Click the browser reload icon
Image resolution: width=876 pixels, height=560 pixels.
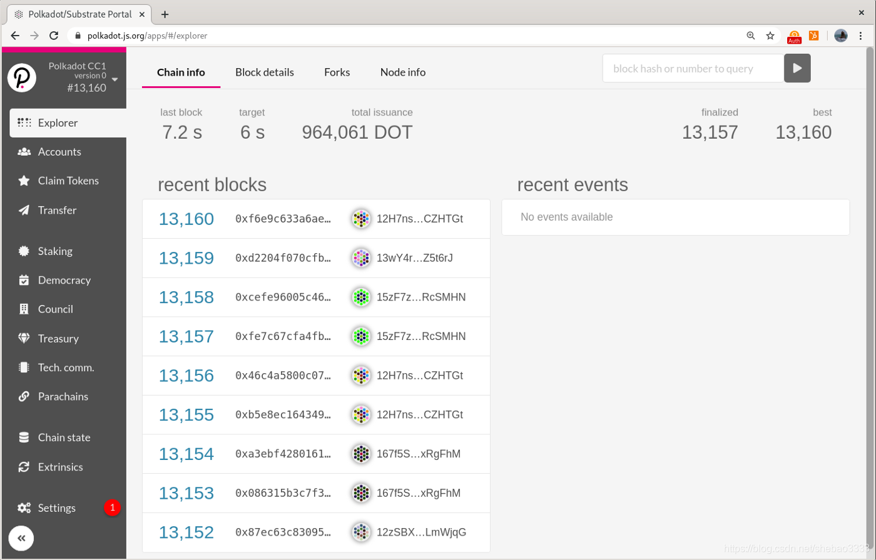click(54, 36)
